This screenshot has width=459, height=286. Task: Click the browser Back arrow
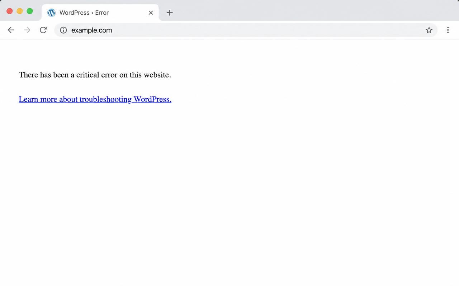(11, 30)
